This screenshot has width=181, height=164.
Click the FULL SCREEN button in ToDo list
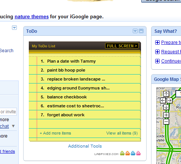[x=122, y=46]
